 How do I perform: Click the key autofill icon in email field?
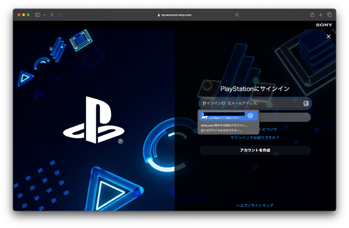coord(306,103)
